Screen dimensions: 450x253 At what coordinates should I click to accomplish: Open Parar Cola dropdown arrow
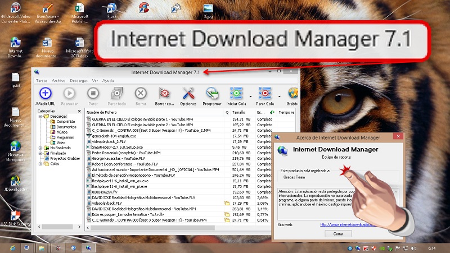tap(279, 96)
